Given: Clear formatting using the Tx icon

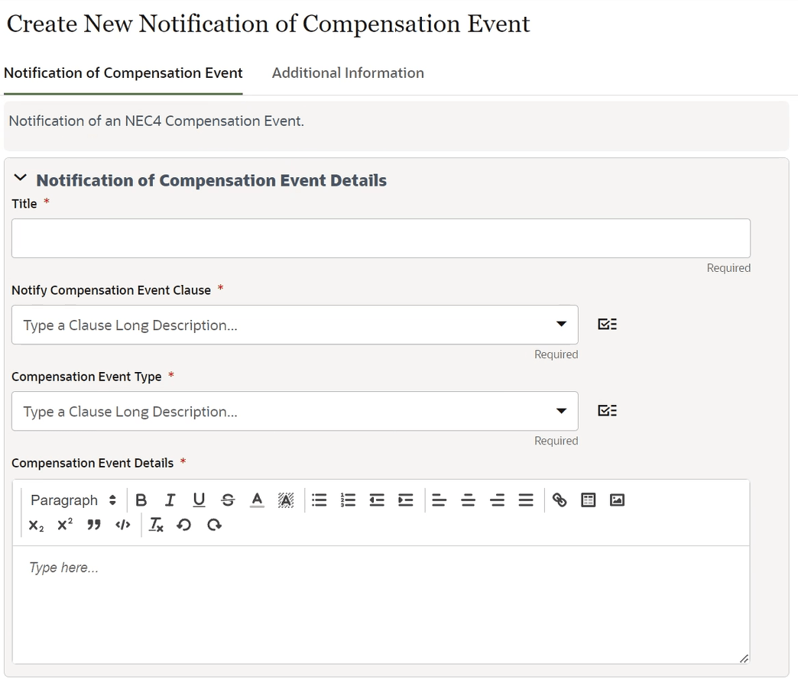Looking at the screenshot, I should [x=157, y=526].
